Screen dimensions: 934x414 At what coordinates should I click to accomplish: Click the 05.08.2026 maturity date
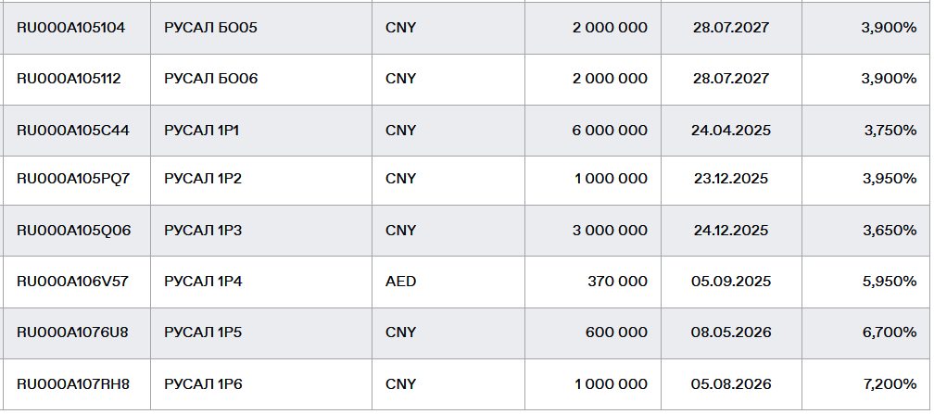point(731,384)
